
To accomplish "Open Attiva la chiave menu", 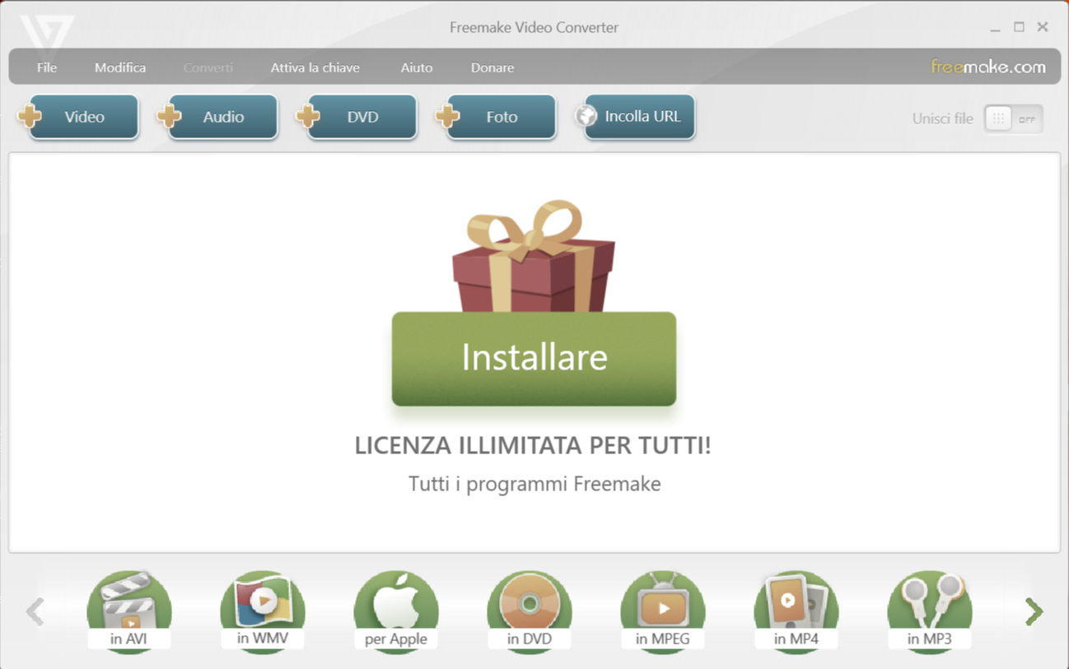I will tap(315, 67).
